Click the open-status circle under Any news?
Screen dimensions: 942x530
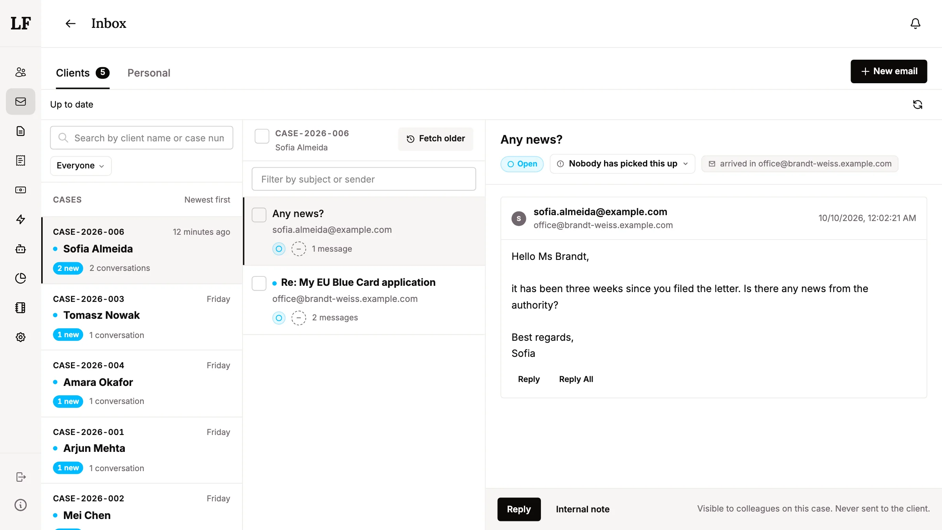pos(279,249)
